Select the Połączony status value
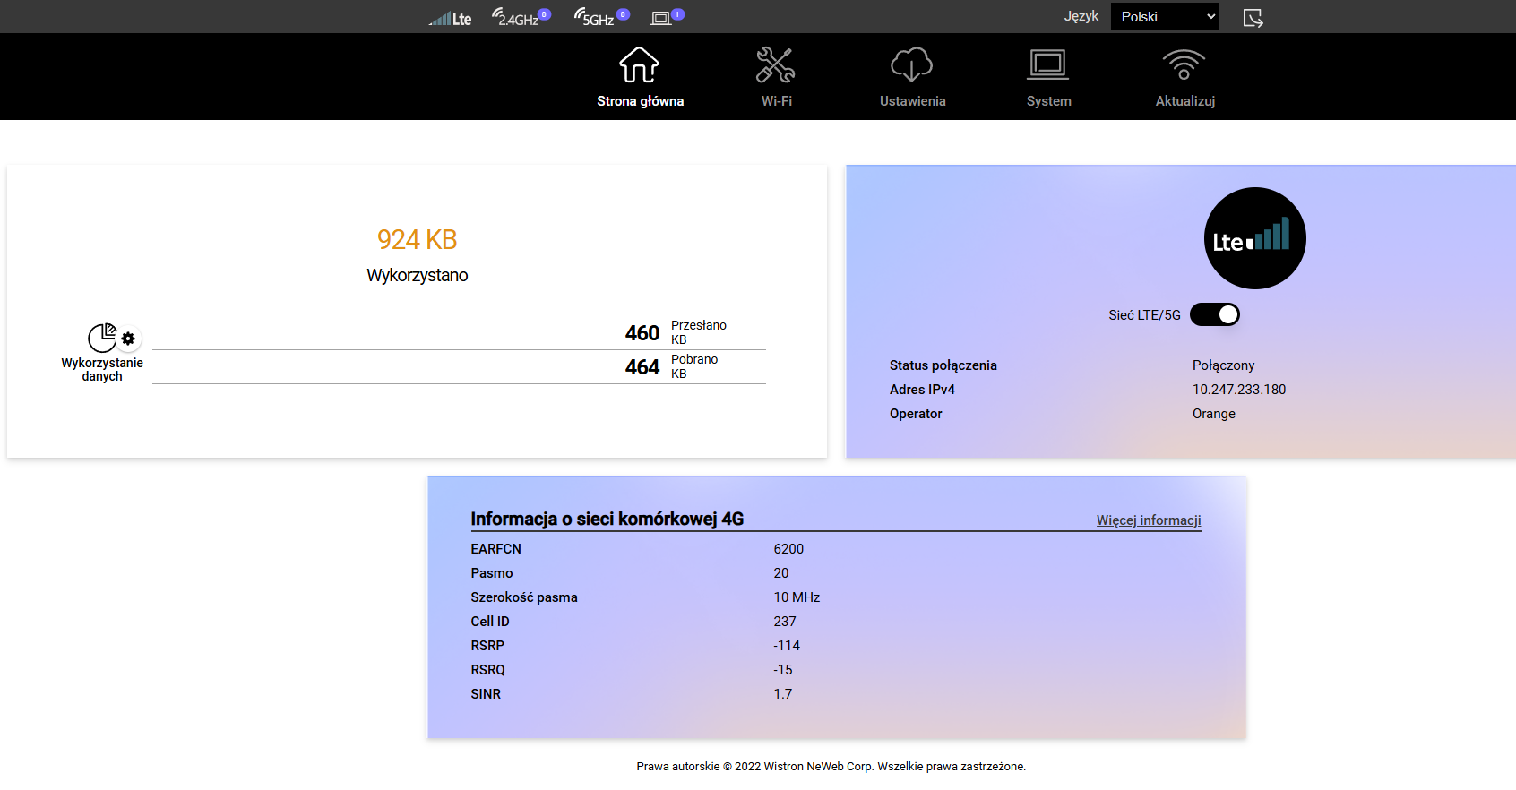Viewport: 1516px width, 790px height. 1224,365
